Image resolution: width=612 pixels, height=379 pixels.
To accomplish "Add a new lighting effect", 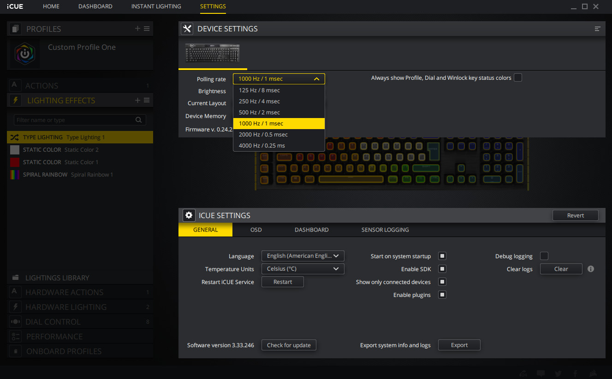I will [137, 100].
